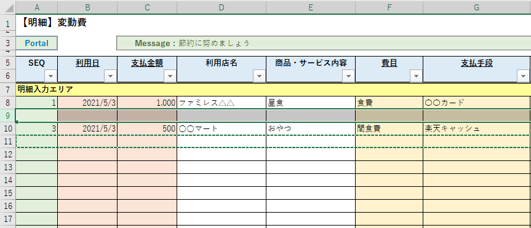Image resolution: width=531 pixels, height=228 pixels.
Task: Open the 利用店名 filter dropdown
Action: [260, 76]
